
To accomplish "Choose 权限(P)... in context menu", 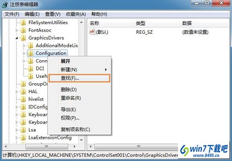I will [80, 118].
